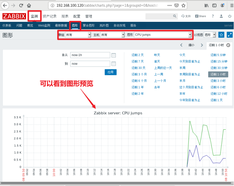Select last 3 hours 小时 link

(218, 81)
